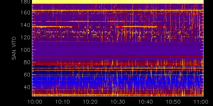Click the 10:50 time axis label

click(173, 101)
